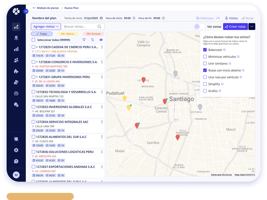Switch on the Ver zonas toggle
This screenshot has height=200, width=267.
(199, 26)
